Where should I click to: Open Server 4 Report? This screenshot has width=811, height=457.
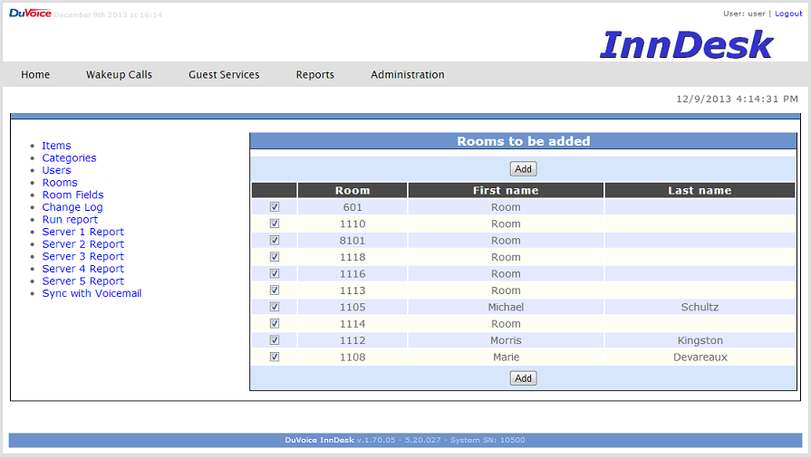[83, 269]
